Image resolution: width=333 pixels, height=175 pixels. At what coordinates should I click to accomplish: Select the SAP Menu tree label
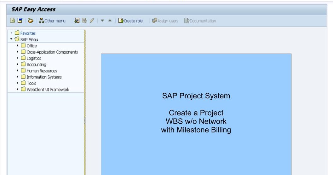[29, 39]
